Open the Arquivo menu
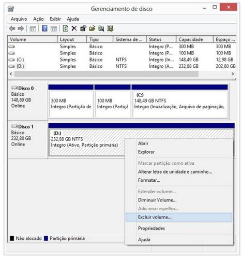Screen dimensions: 243x259 click(19, 19)
